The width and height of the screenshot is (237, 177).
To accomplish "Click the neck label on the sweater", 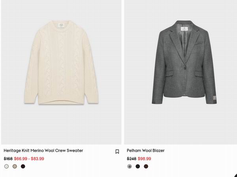I will [61, 25].
